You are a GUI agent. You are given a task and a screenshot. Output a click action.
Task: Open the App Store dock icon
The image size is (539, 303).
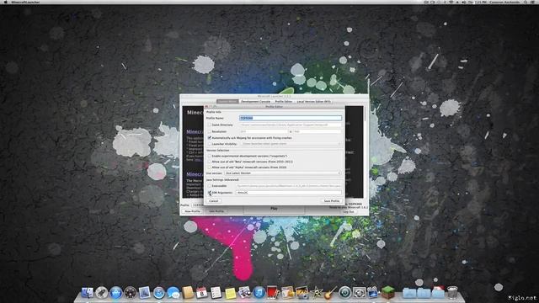pos(116,293)
